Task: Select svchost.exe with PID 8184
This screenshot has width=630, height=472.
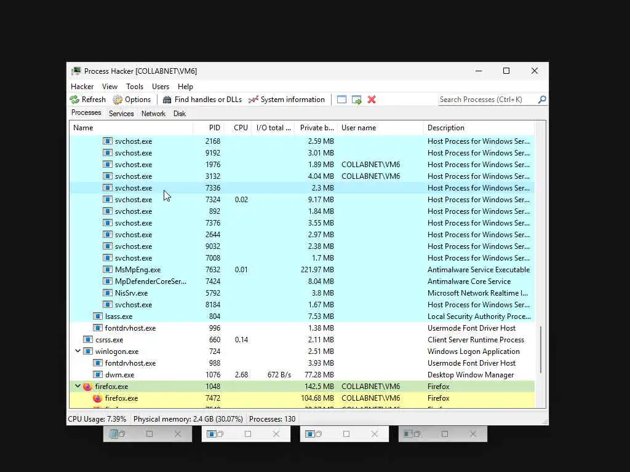Action: [x=302, y=305]
